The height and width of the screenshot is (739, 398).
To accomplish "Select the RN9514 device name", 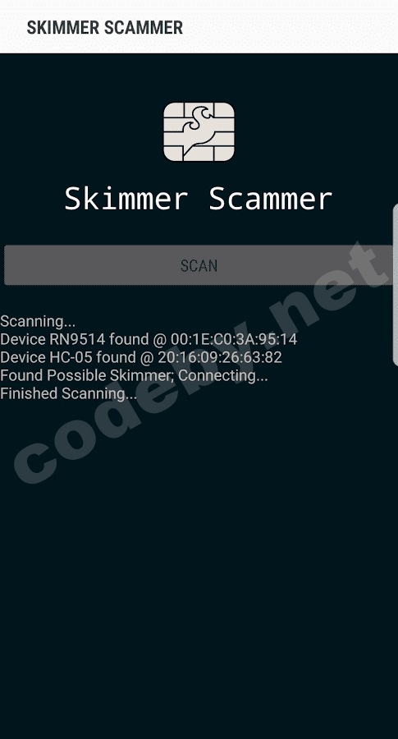I will pos(77,339).
